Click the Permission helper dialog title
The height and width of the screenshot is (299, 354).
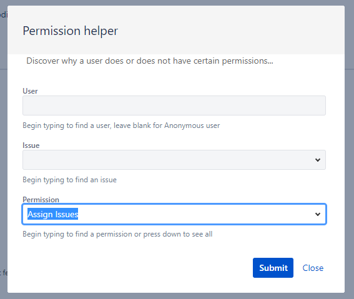(70, 31)
